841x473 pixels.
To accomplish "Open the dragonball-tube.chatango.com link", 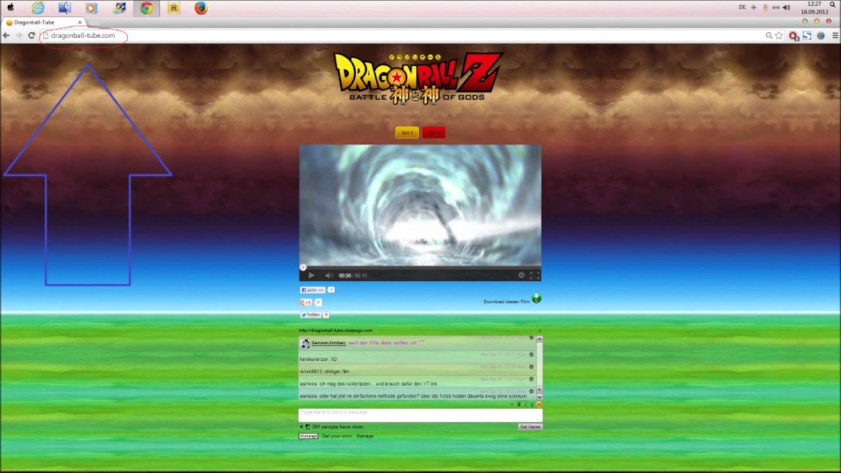I will (x=336, y=330).
